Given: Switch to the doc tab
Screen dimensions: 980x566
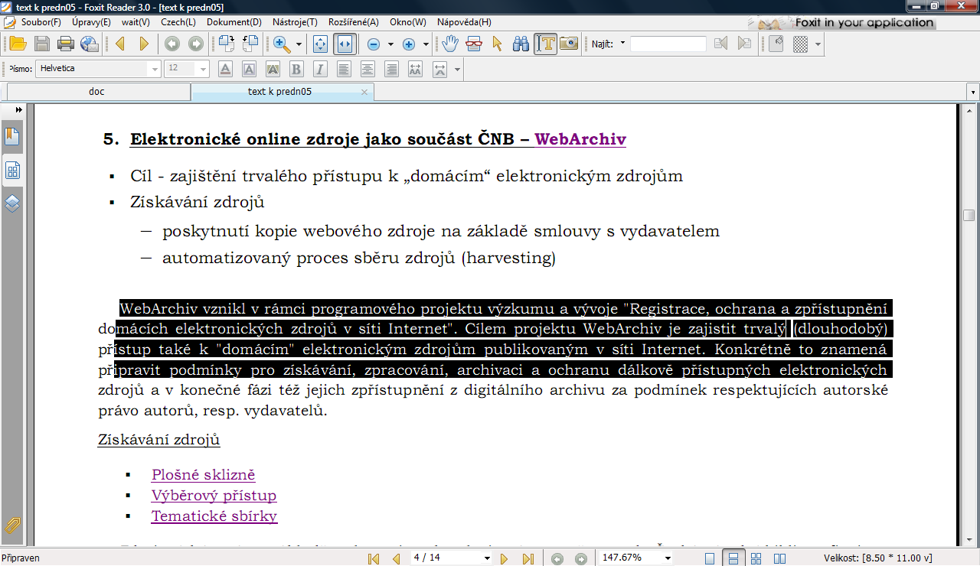Looking at the screenshot, I should point(97,92).
